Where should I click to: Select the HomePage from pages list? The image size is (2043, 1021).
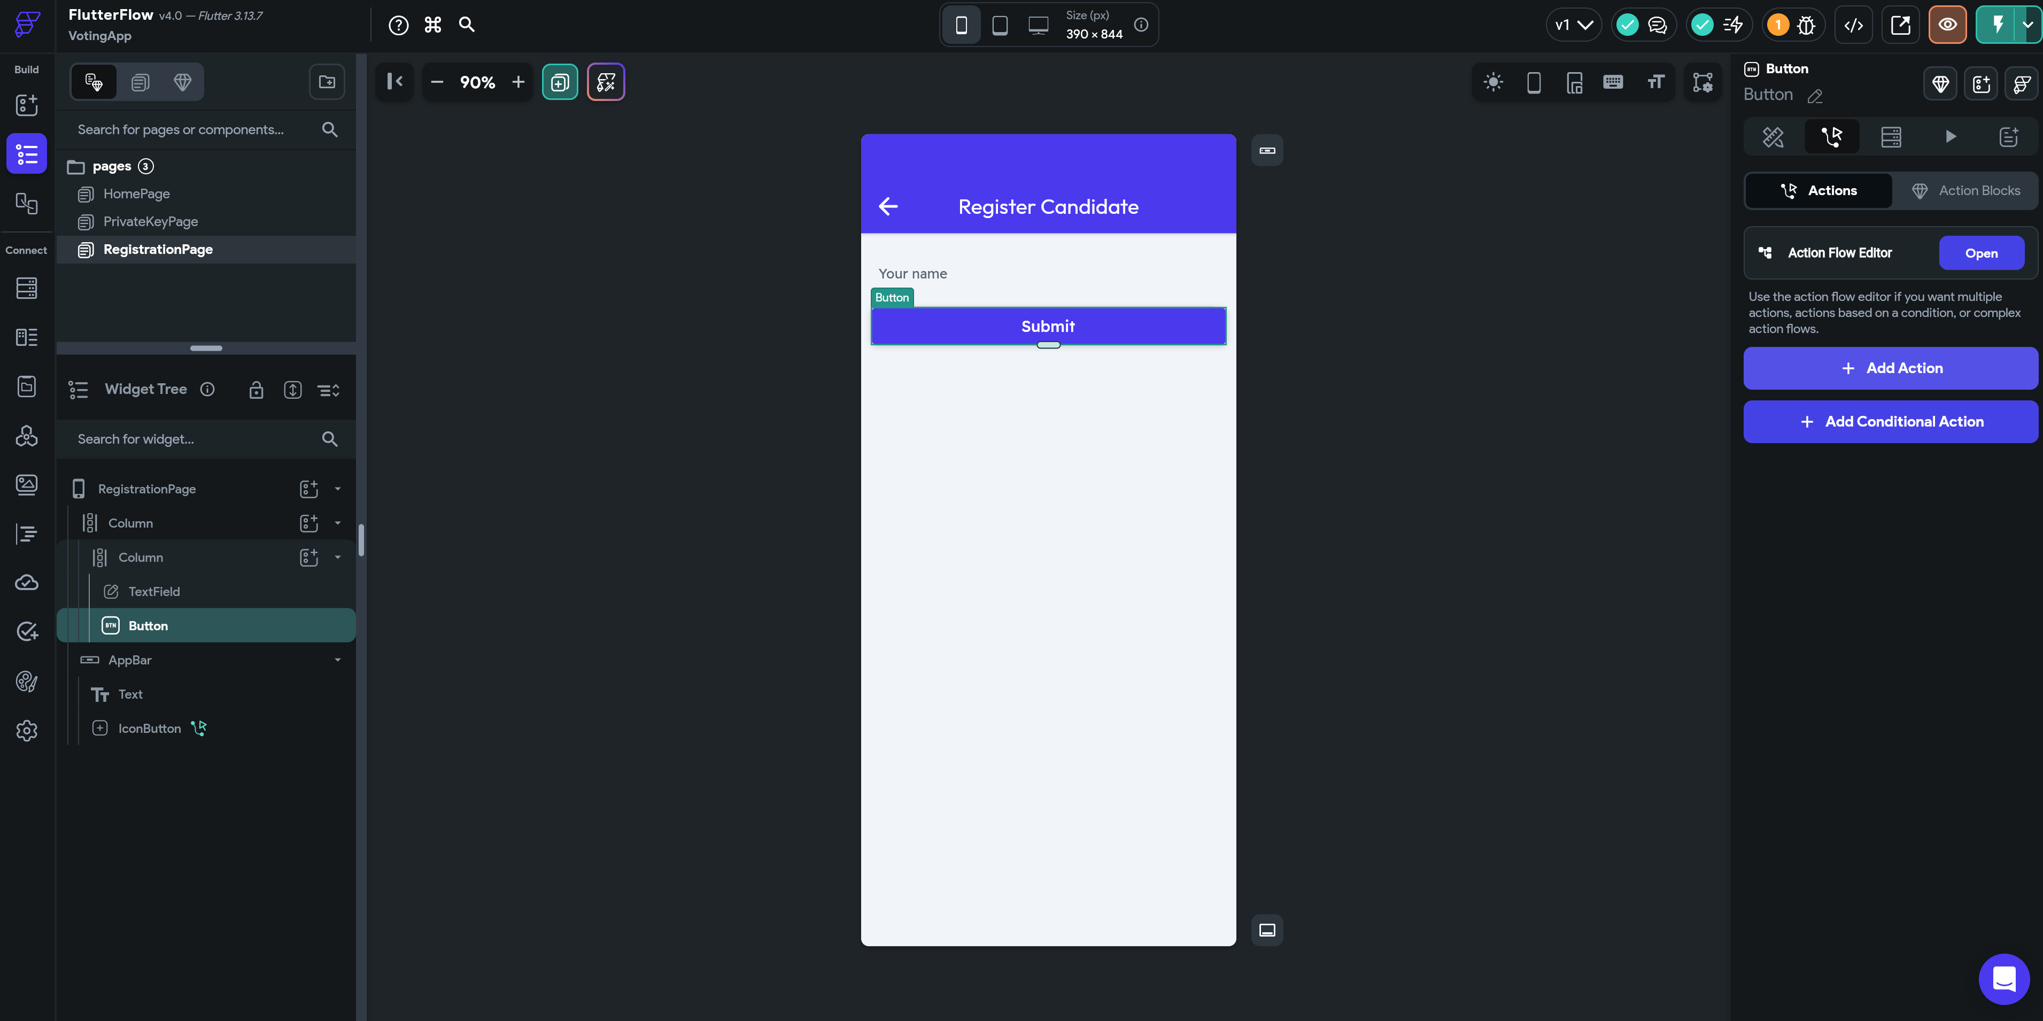tap(136, 193)
